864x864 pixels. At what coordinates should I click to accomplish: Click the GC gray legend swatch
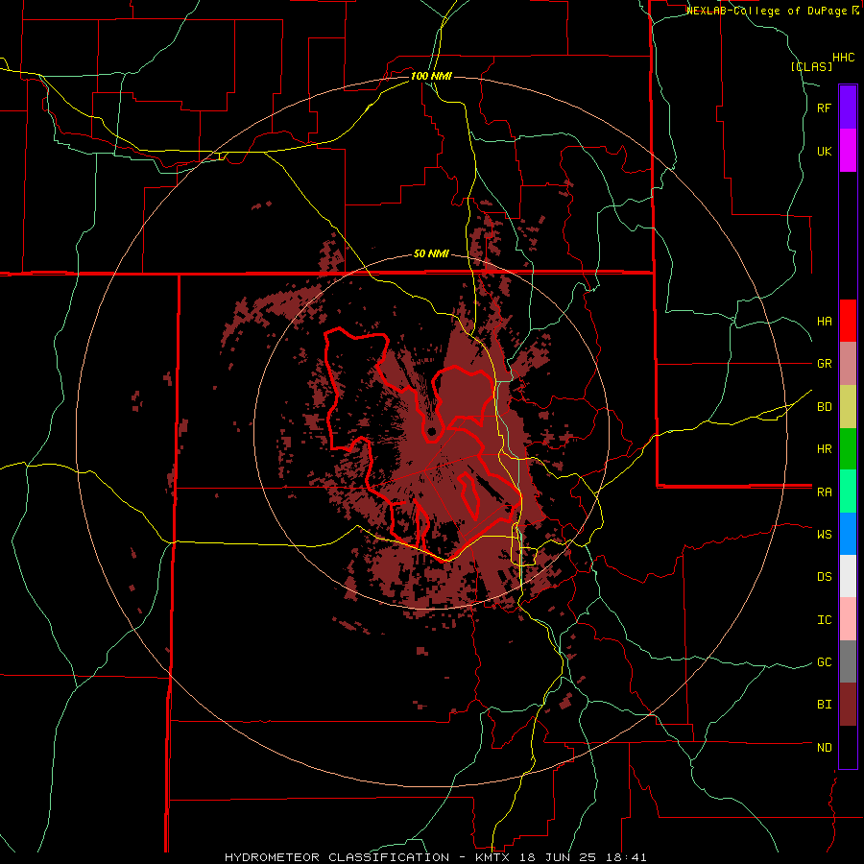[848, 661]
